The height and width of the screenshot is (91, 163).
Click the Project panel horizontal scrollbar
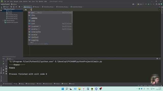pos(9,57)
